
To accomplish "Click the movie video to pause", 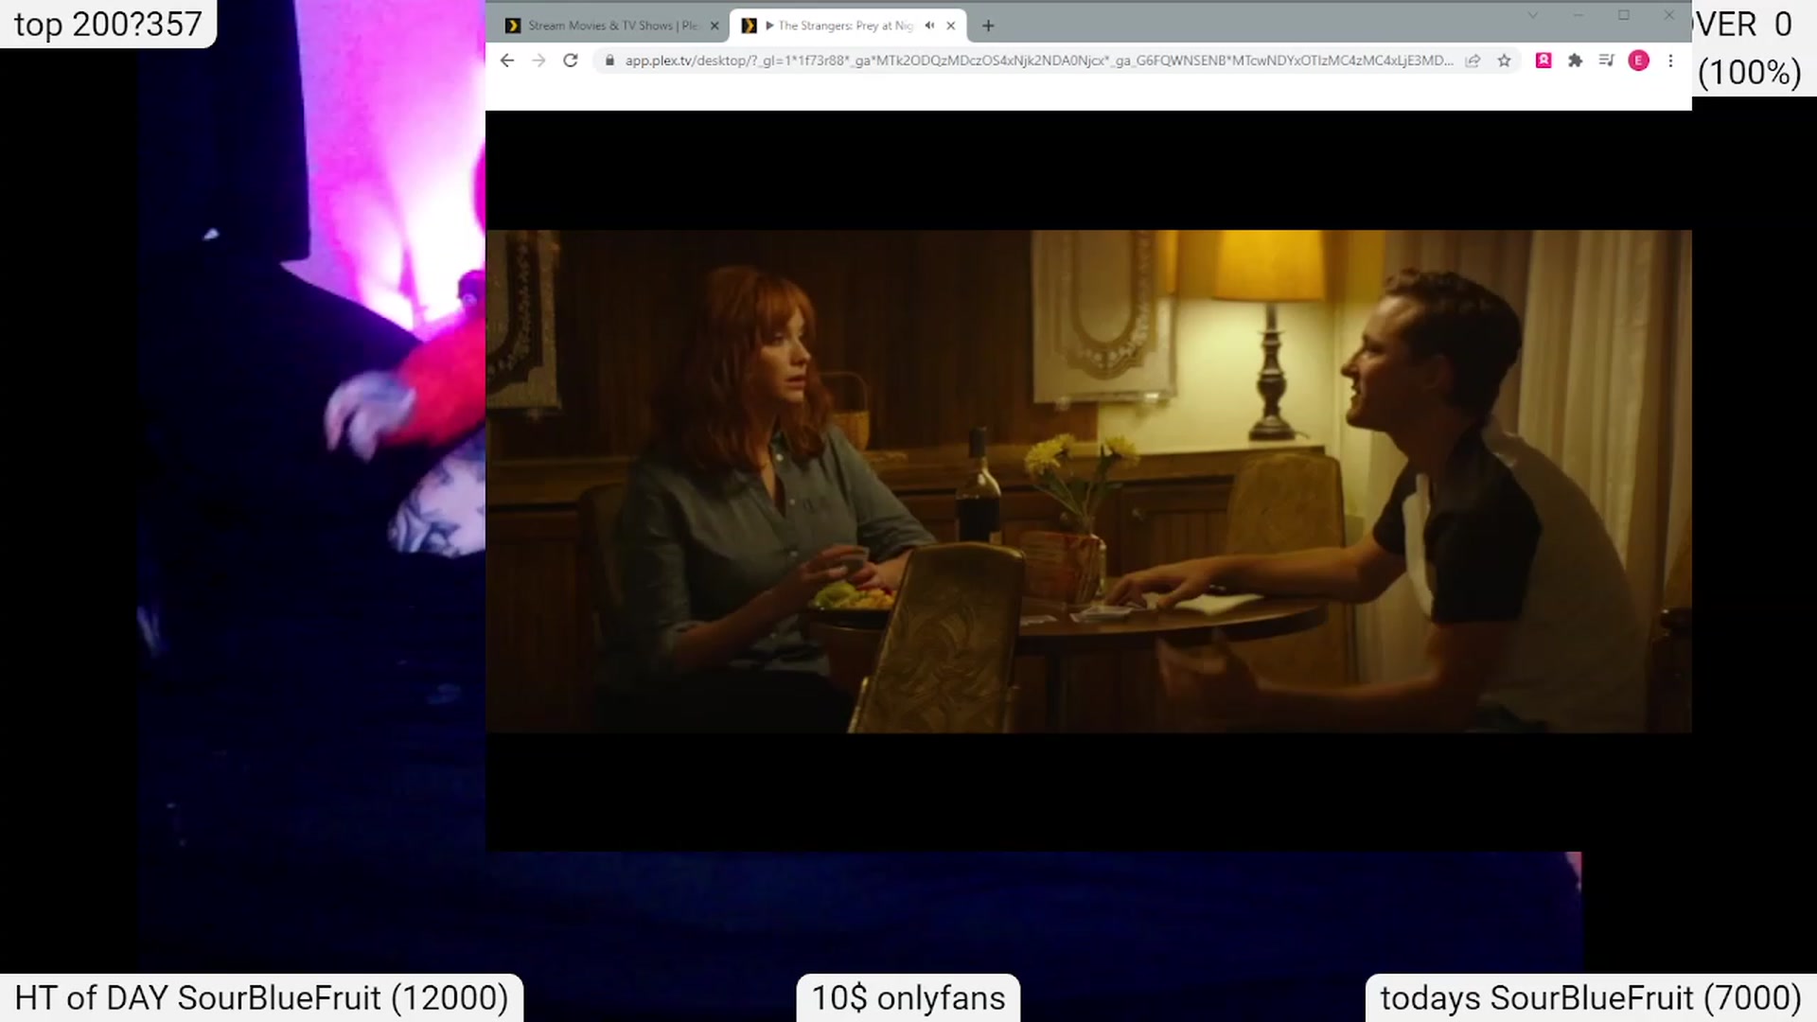I will pos(1088,481).
